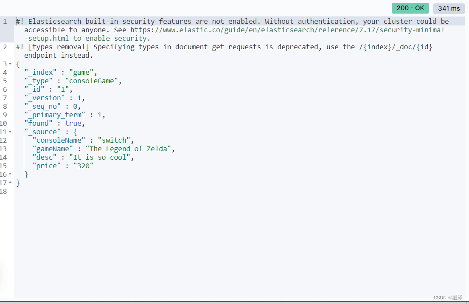The image size is (469, 304).
Task: Click the "The Legend of Zelda" value
Action: 128,149
